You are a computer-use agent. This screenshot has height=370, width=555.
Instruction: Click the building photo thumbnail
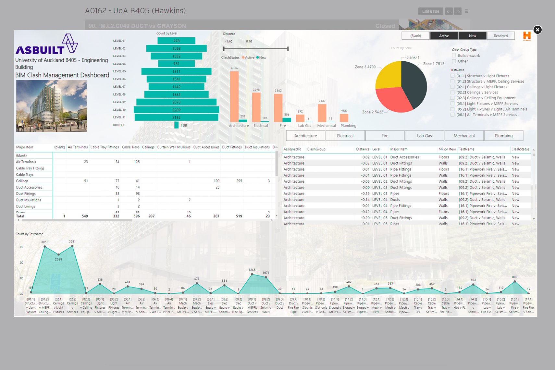tap(52, 106)
